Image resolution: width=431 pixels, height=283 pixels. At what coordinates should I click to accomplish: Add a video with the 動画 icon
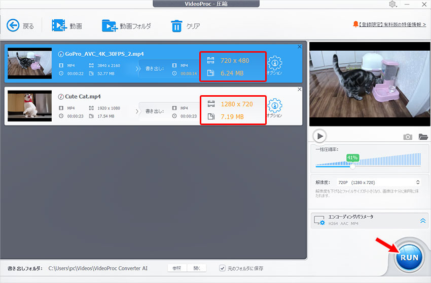click(x=59, y=25)
